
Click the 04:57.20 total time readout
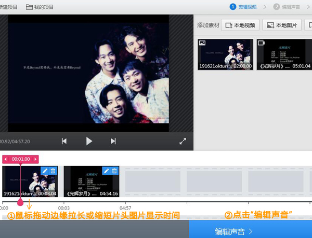click(x=21, y=142)
